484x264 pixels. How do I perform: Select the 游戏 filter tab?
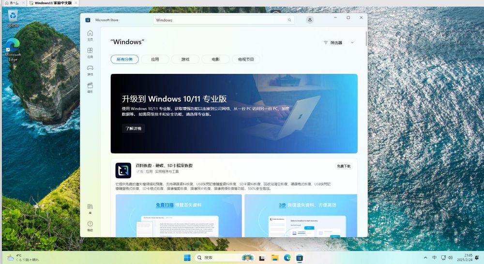185,59
